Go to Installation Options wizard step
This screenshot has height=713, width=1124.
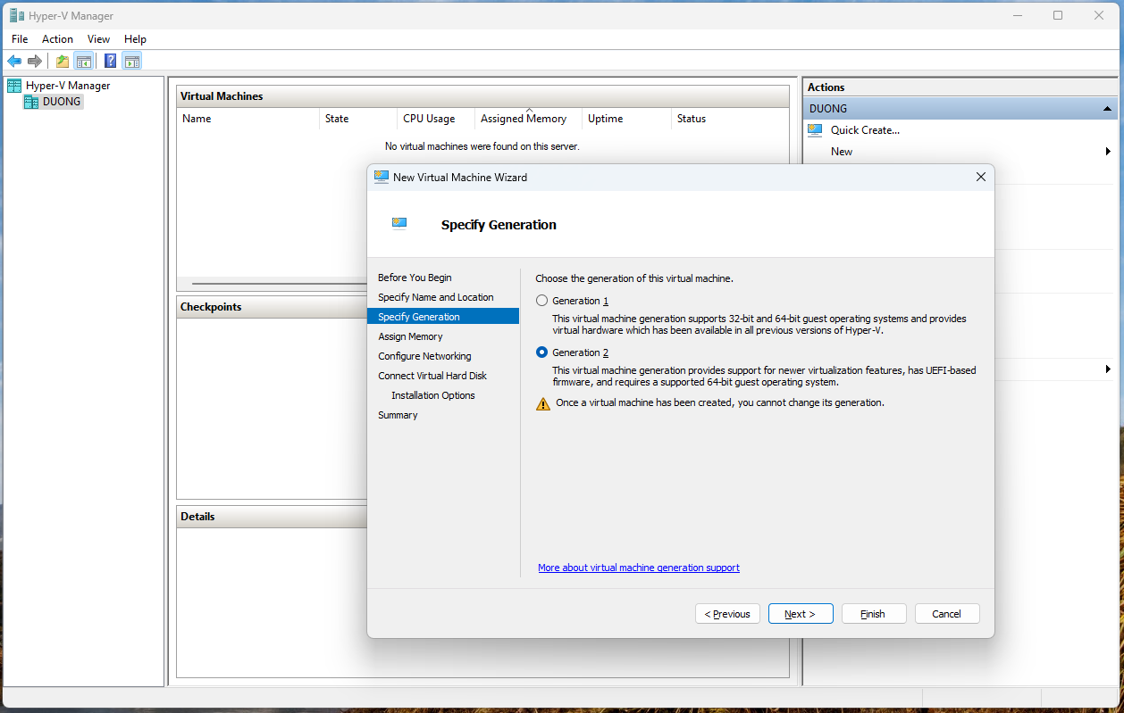point(432,395)
